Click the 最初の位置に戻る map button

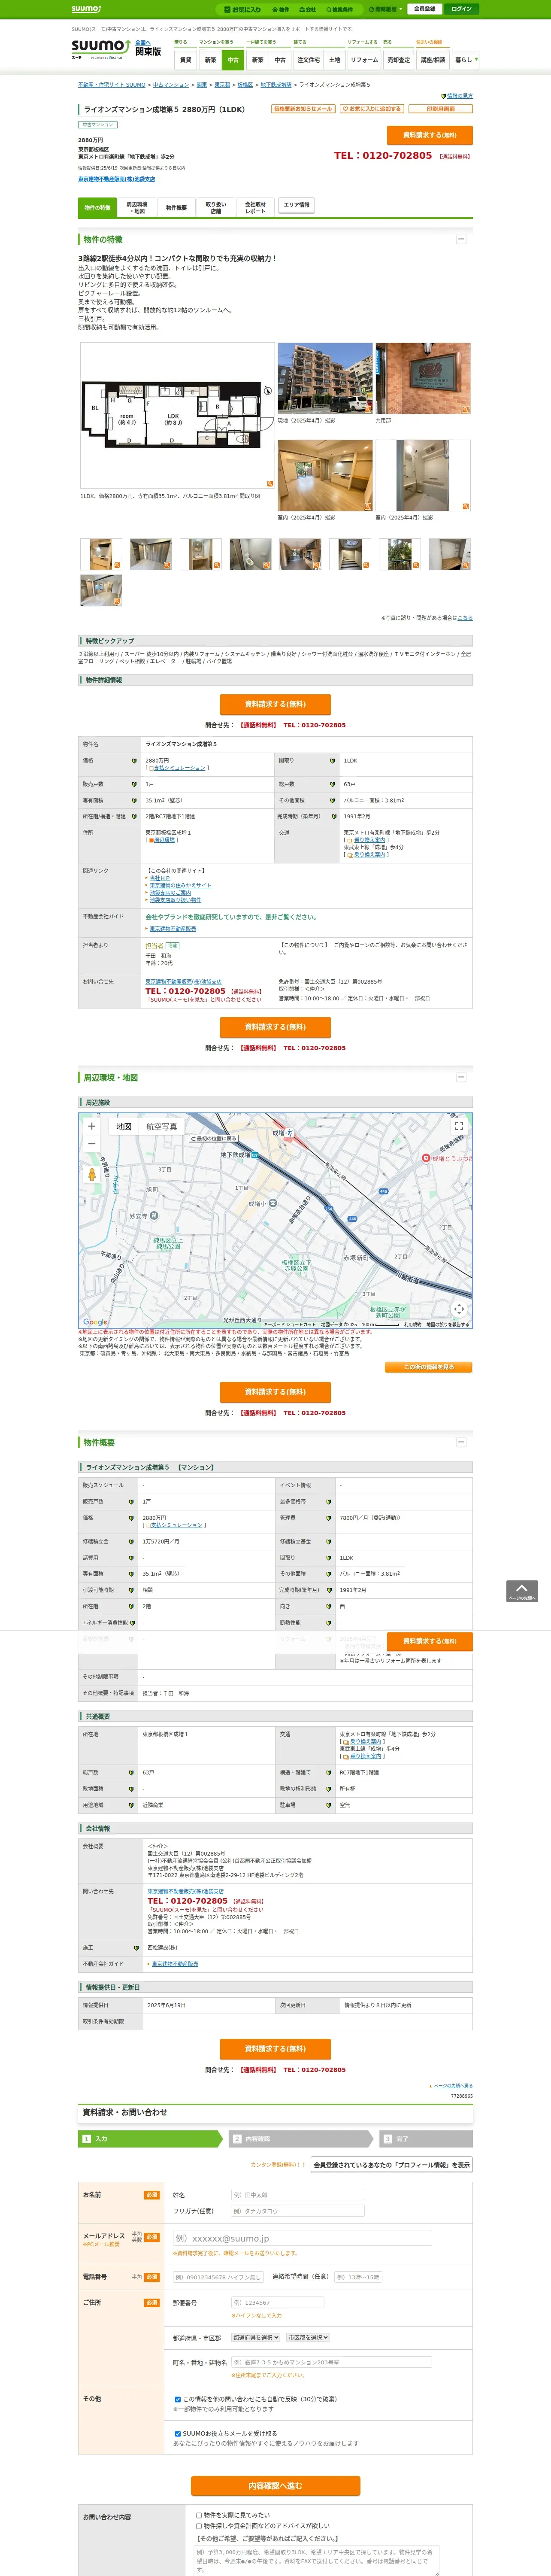coord(215,1139)
